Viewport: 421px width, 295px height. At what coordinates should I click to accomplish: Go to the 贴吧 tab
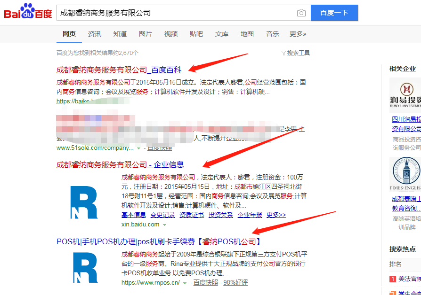[x=196, y=34]
